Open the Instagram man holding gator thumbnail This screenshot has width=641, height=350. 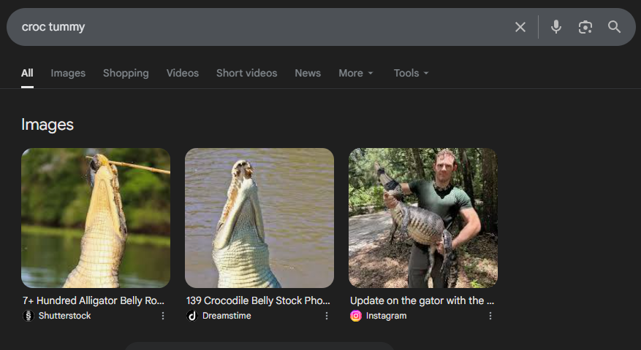(x=423, y=218)
